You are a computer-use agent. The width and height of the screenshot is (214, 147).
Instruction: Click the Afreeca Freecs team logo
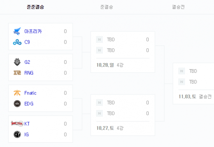click(x=17, y=31)
